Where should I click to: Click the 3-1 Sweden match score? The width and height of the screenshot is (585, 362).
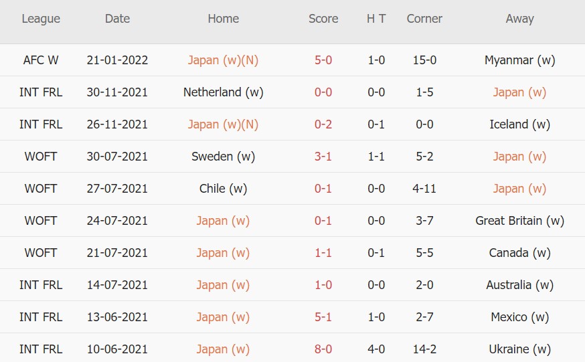coord(323,157)
